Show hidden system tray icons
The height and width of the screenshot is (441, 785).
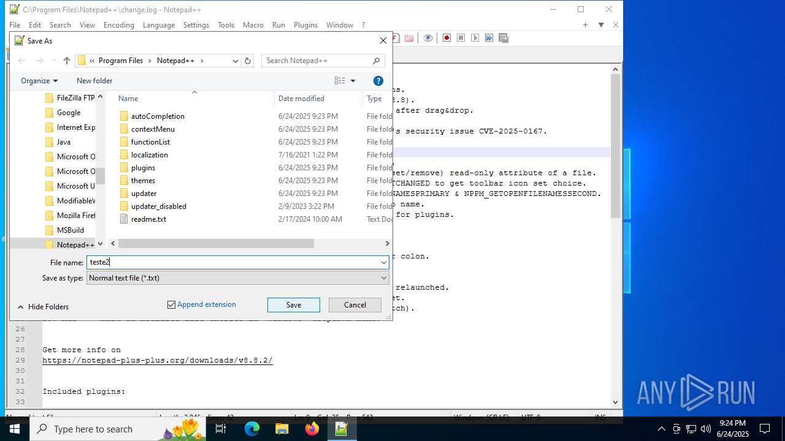pos(661,429)
